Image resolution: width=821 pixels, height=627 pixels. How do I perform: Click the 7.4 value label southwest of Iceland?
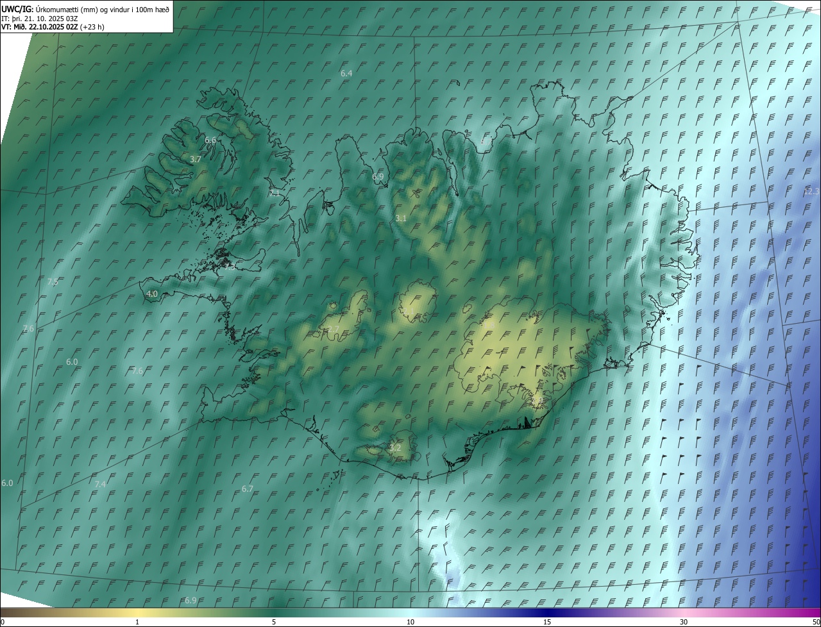pos(100,484)
